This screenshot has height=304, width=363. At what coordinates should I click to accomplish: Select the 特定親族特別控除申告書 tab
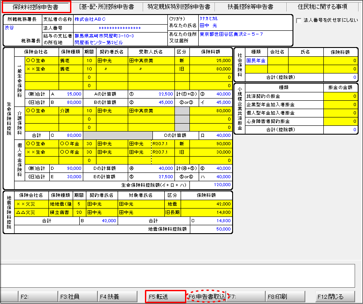179,7
